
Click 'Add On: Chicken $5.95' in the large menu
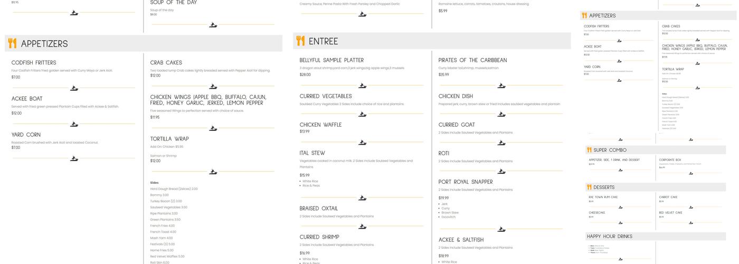coord(167,146)
